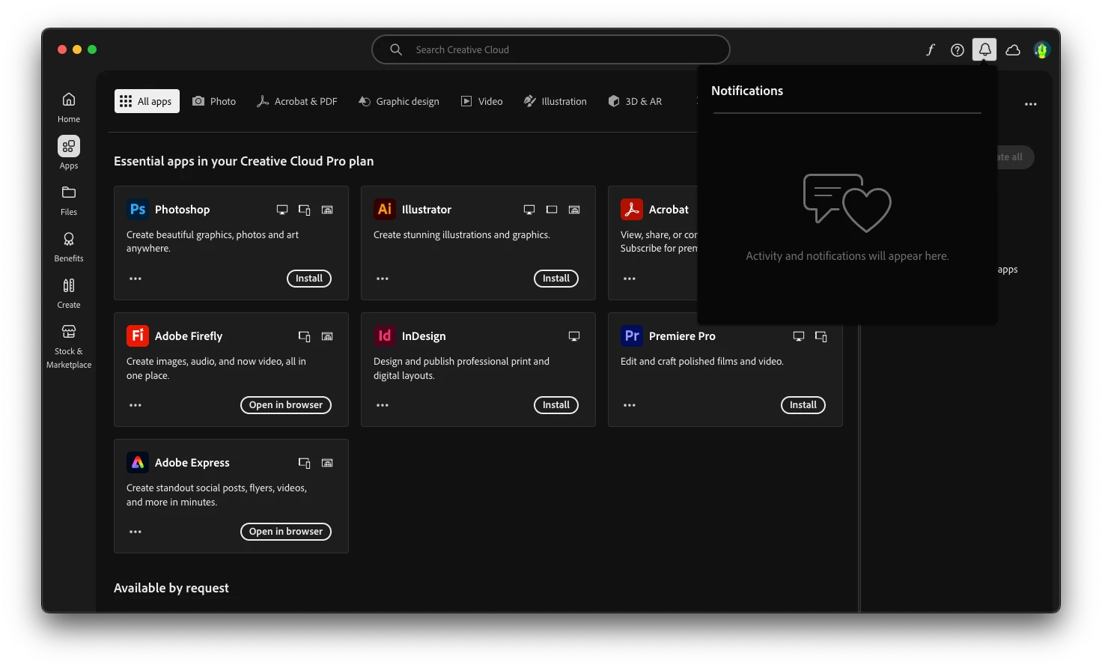Open InDesign's more options menu
The width and height of the screenshot is (1102, 668).
click(383, 405)
